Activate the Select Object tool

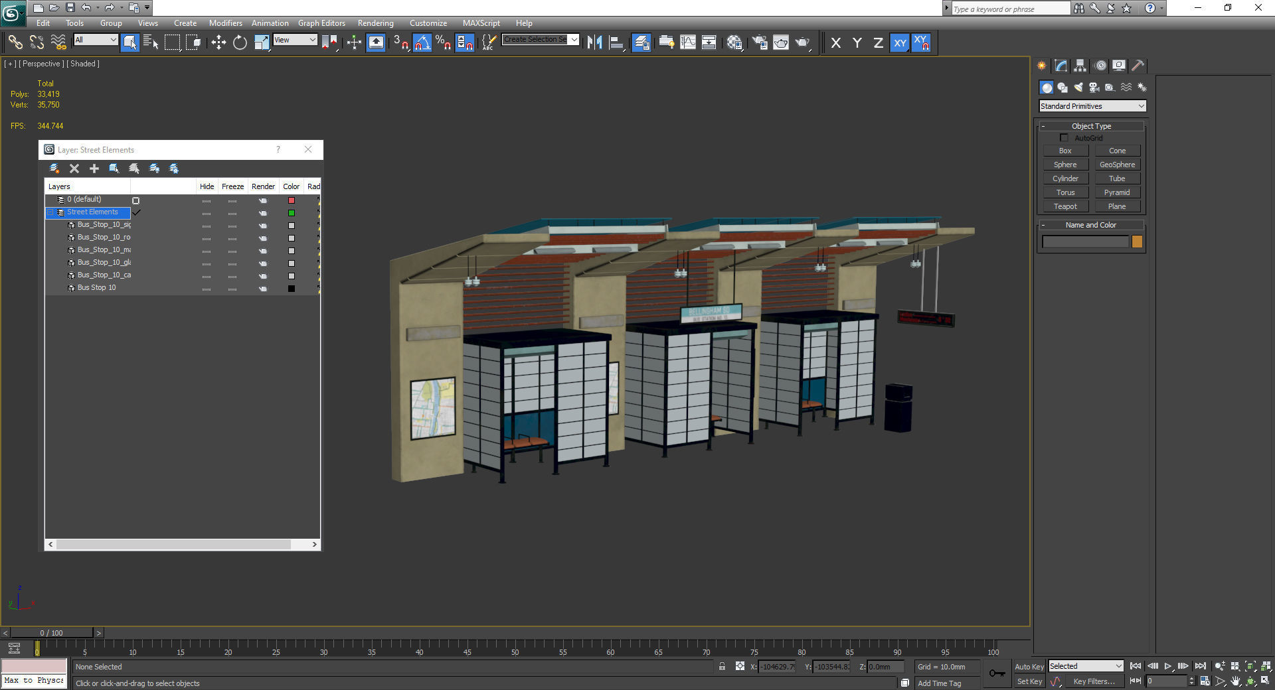coord(130,42)
